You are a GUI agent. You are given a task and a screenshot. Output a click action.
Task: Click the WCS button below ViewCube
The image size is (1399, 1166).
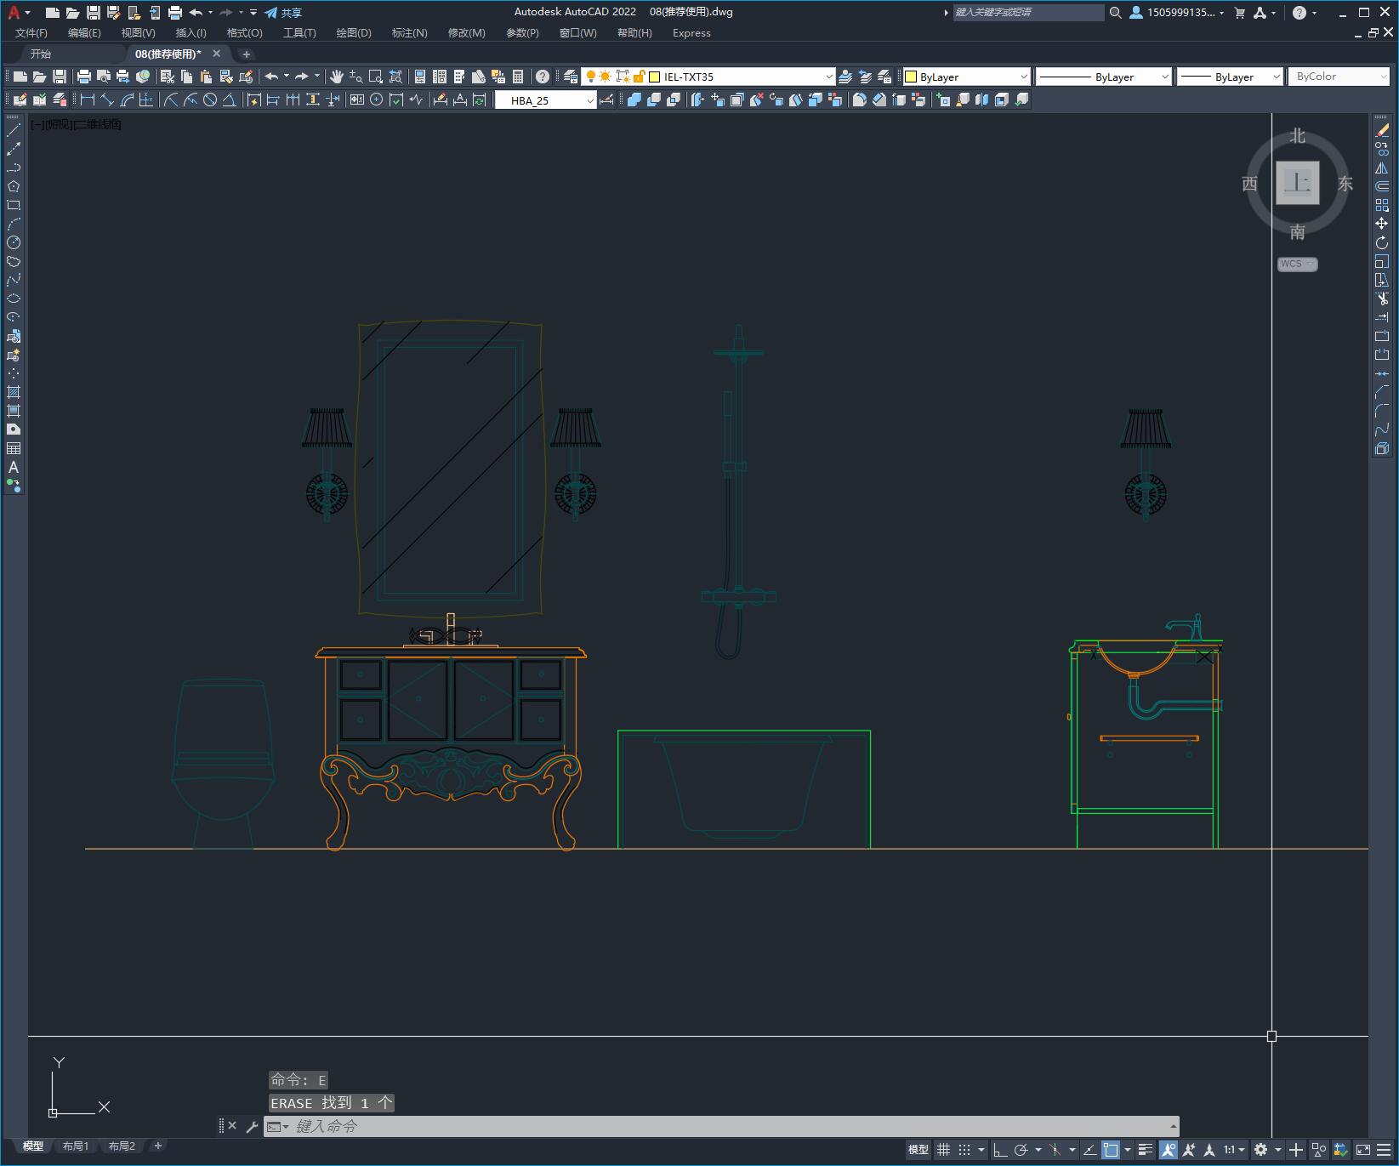tap(1297, 264)
